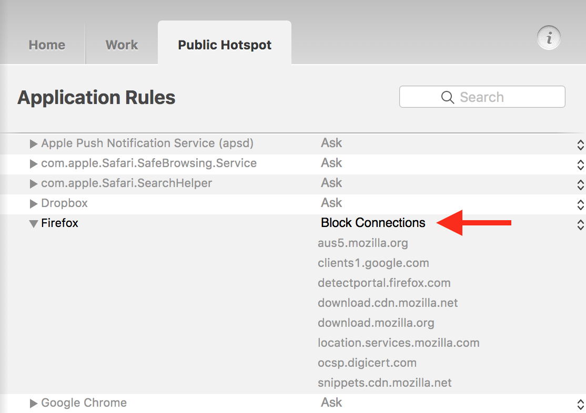Image resolution: width=586 pixels, height=413 pixels.
Task: Open rule popup arrows for Google Chrome
Action: (580, 405)
